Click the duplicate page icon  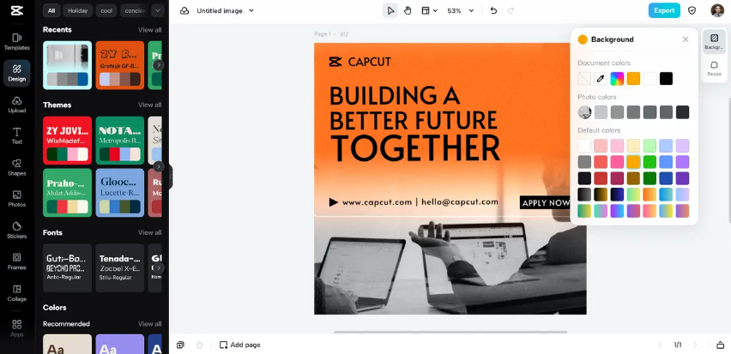(x=180, y=345)
